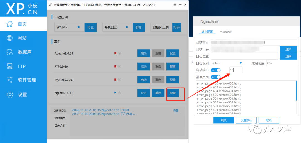The height and width of the screenshot is (143, 301).
Task: Click MySQL5.7.26 red stopped status icon
Action: (x=115, y=80)
